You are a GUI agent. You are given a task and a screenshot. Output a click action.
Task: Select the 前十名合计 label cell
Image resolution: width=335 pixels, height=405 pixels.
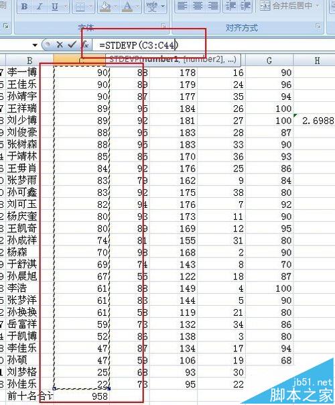(x=29, y=396)
